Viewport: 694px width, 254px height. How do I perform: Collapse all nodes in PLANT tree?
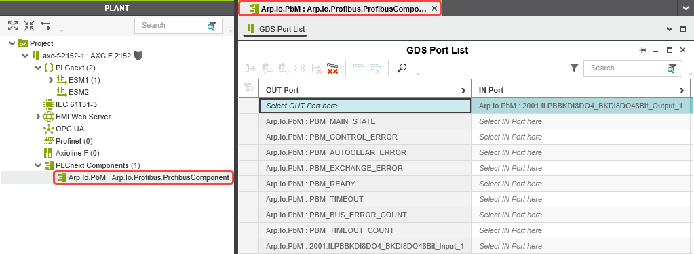29,26
